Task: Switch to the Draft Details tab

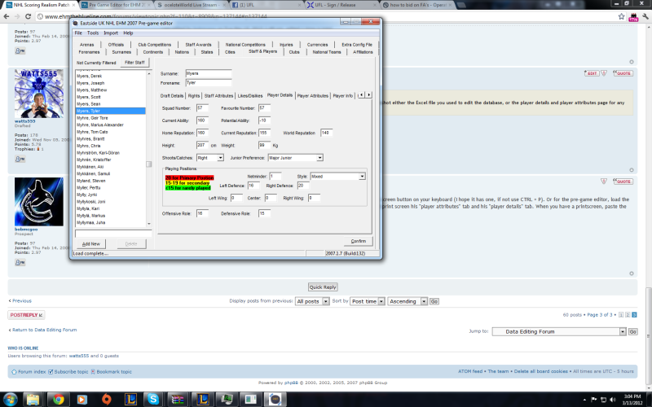Action: click(x=172, y=95)
